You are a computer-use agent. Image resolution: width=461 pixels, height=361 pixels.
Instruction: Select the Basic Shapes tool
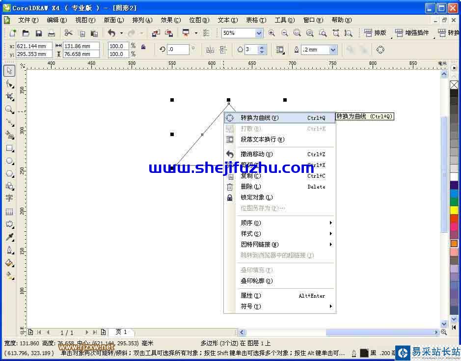tap(9, 186)
